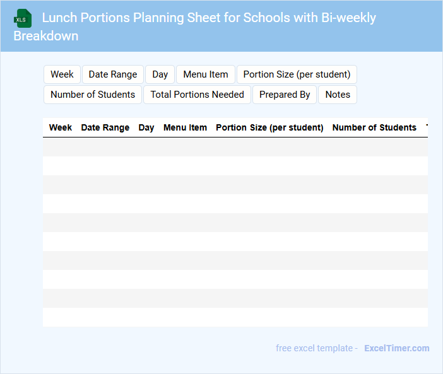The height and width of the screenshot is (374, 443).
Task: Click the green XLS file icon
Action: click(22, 18)
